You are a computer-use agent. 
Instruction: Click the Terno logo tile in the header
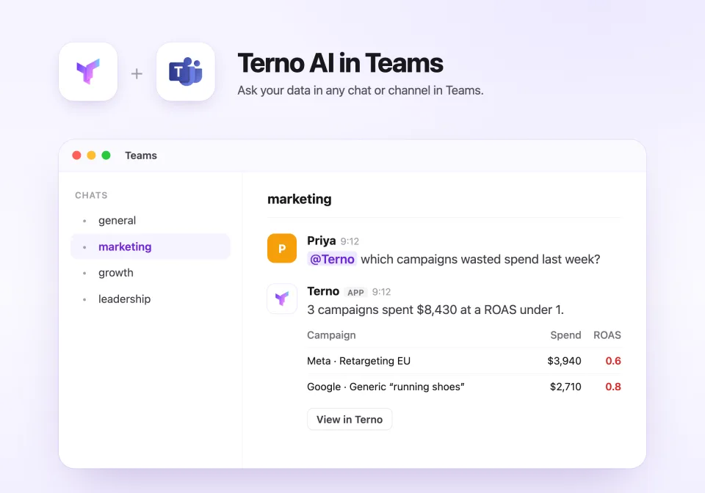(88, 72)
